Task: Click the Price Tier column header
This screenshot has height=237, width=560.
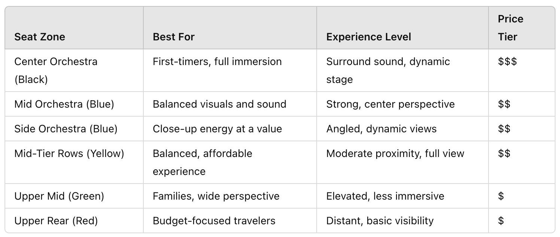Action: [510, 28]
